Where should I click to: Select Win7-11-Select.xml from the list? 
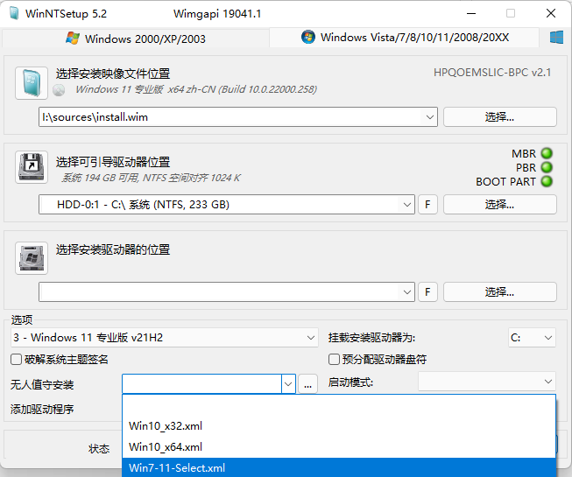[x=339, y=467]
